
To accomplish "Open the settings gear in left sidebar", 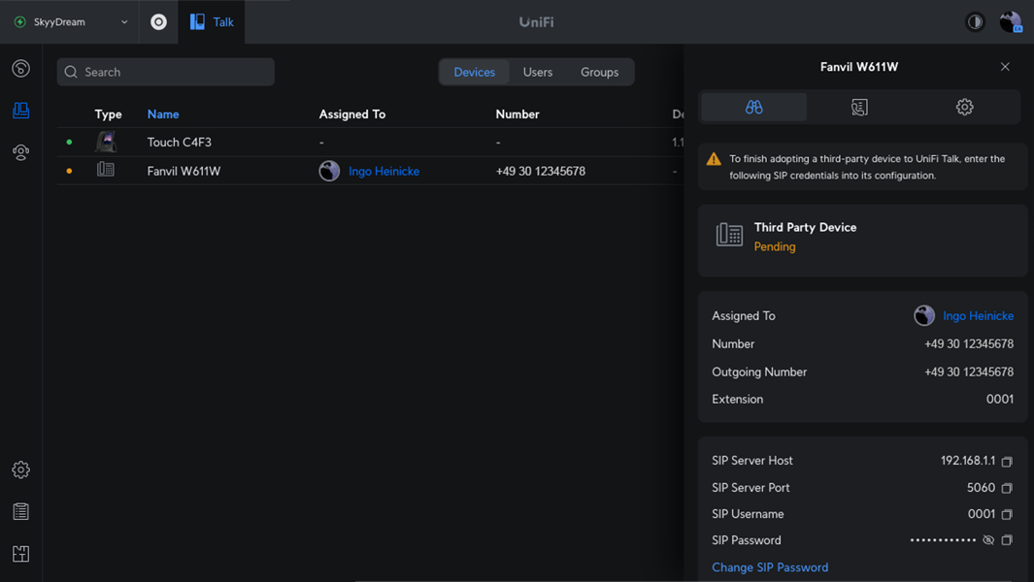I will pos(20,469).
